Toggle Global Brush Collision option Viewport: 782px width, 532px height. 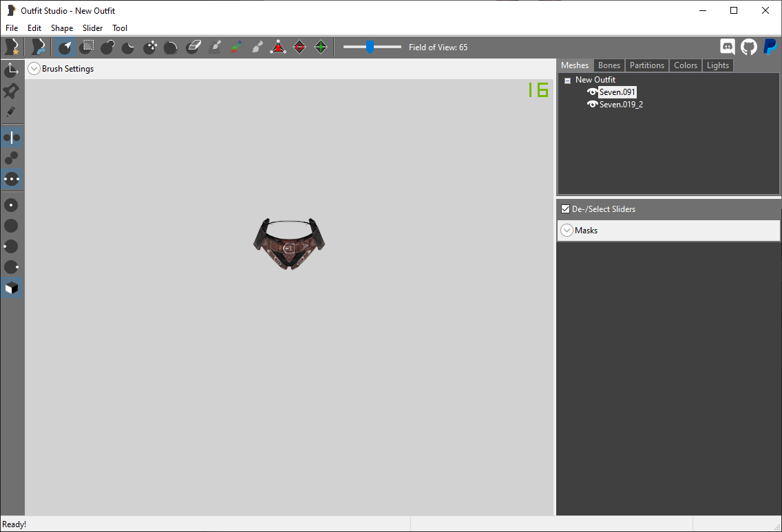point(12,178)
